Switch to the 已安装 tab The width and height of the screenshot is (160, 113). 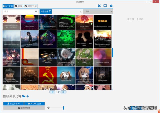pos(8,6)
